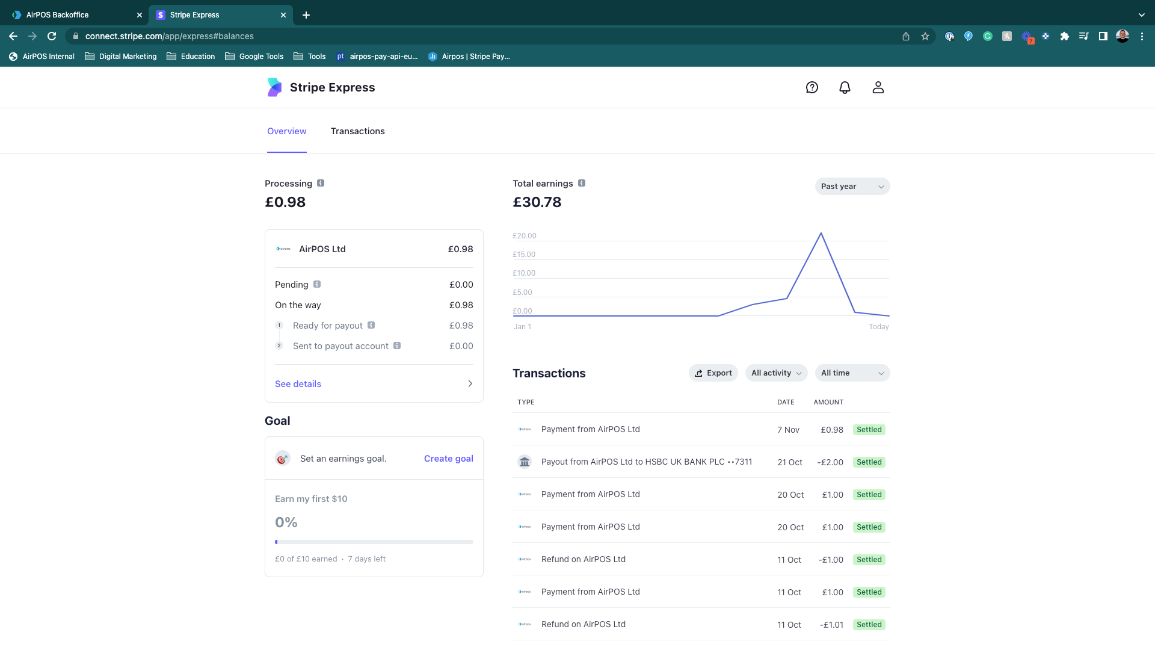Open the user account profile icon
The image size is (1155, 650).
coord(877,87)
